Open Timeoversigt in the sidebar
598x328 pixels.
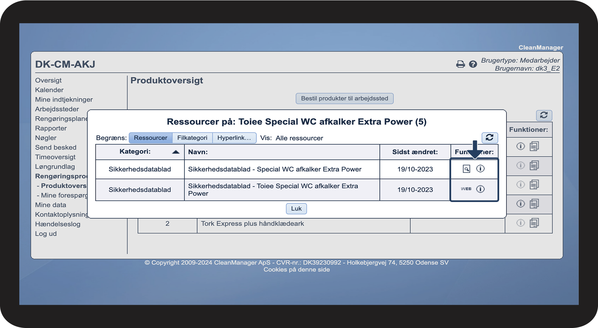56,157
